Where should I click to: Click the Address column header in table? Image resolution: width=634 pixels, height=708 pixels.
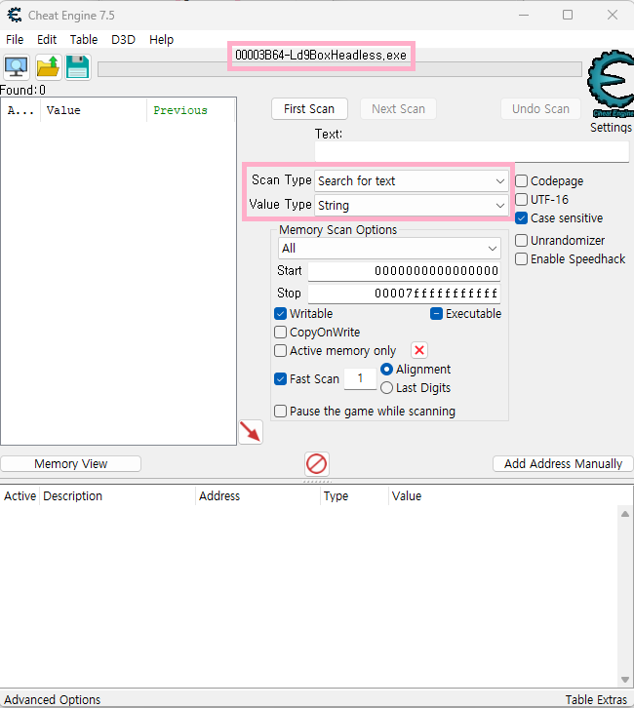(258, 495)
